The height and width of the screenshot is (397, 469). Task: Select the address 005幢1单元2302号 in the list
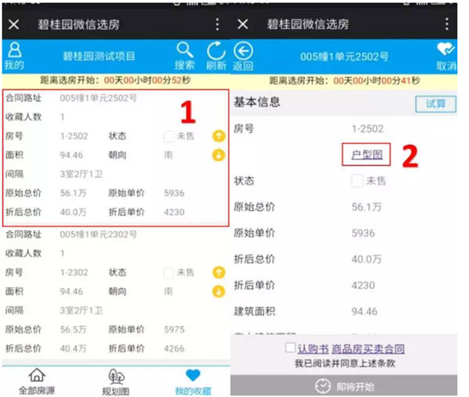pos(98,234)
